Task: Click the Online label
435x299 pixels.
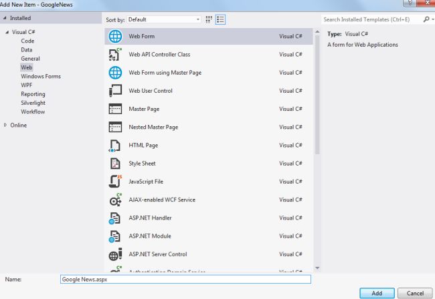Action: [19, 125]
